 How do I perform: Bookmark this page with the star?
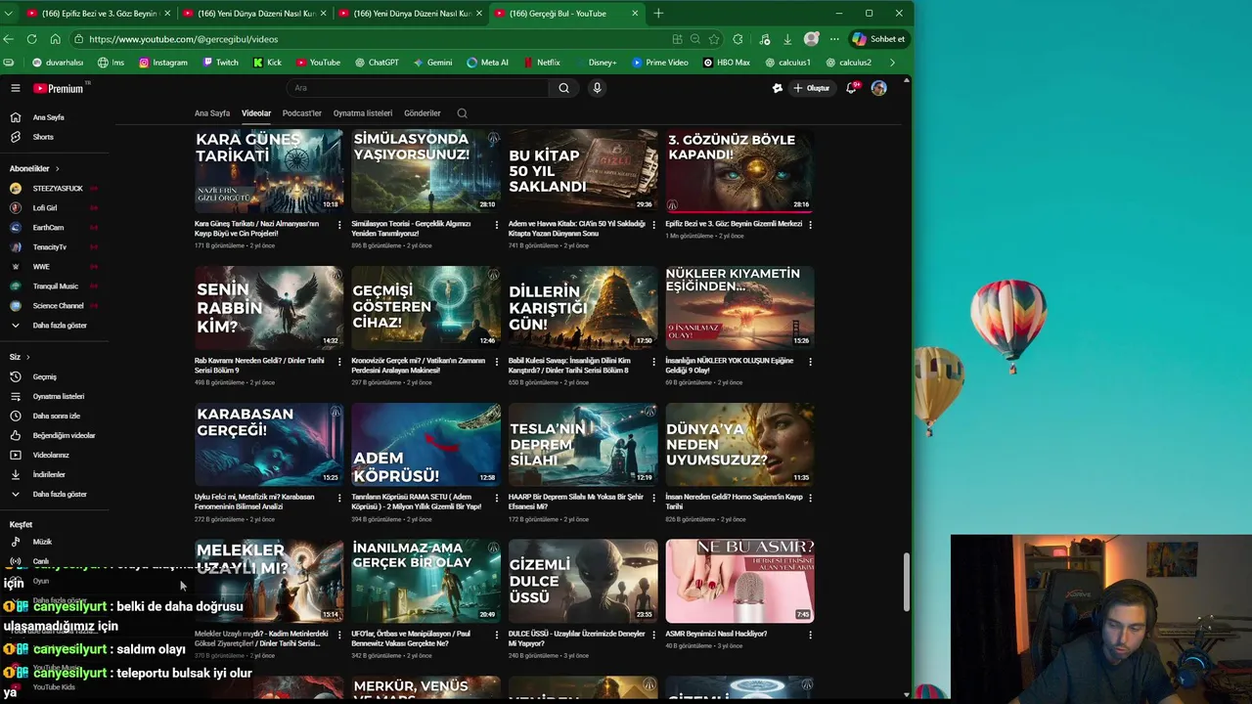click(x=714, y=39)
